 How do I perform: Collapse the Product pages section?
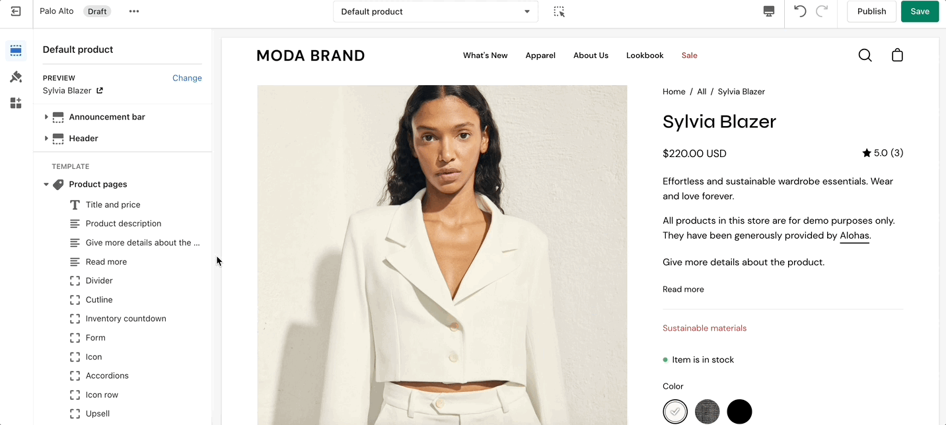pyautogui.click(x=46, y=185)
